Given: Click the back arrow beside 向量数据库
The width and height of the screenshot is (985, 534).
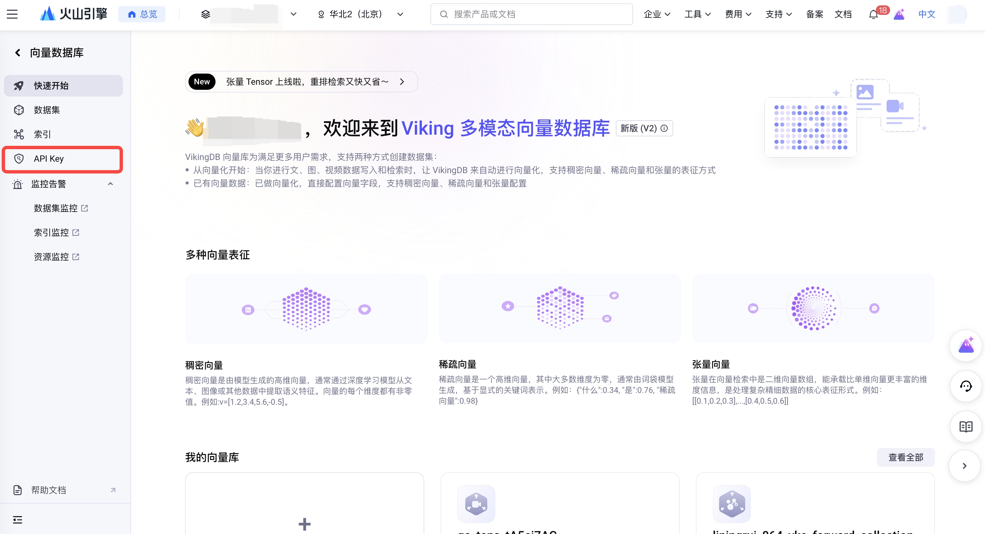Looking at the screenshot, I should tap(18, 52).
